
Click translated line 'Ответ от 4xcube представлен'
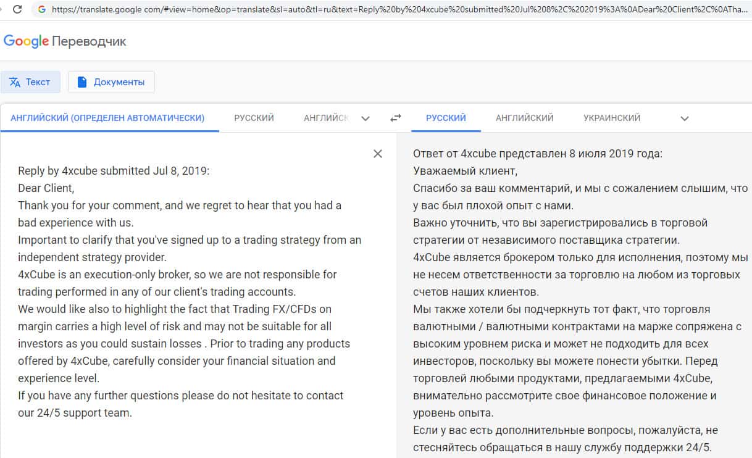coord(538,154)
